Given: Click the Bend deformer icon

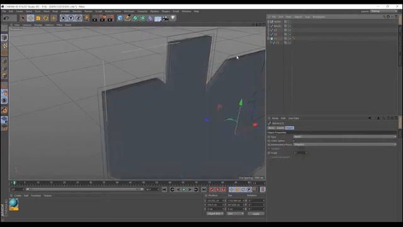Looking at the screenshot, I should (150, 18).
